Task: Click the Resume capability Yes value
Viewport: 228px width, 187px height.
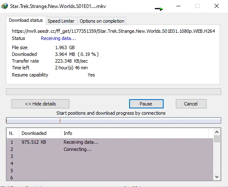Action: click(x=91, y=75)
